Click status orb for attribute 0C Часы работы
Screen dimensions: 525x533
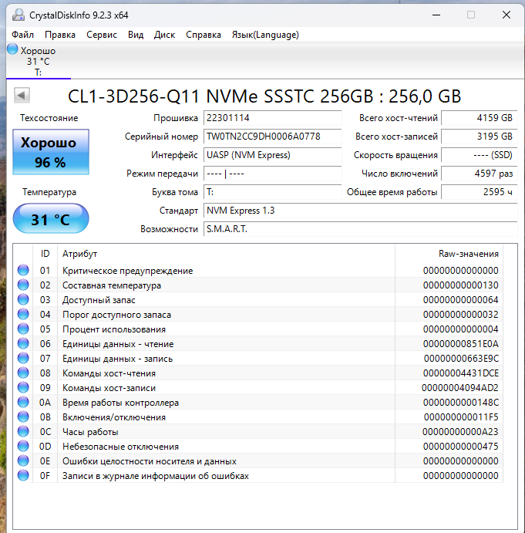tap(23, 431)
